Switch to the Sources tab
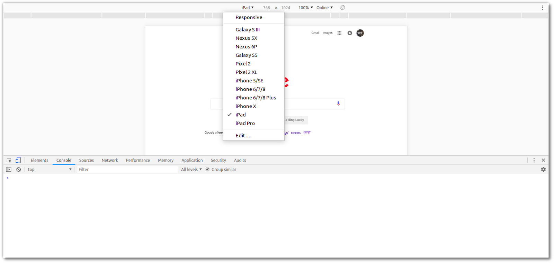 (x=87, y=160)
